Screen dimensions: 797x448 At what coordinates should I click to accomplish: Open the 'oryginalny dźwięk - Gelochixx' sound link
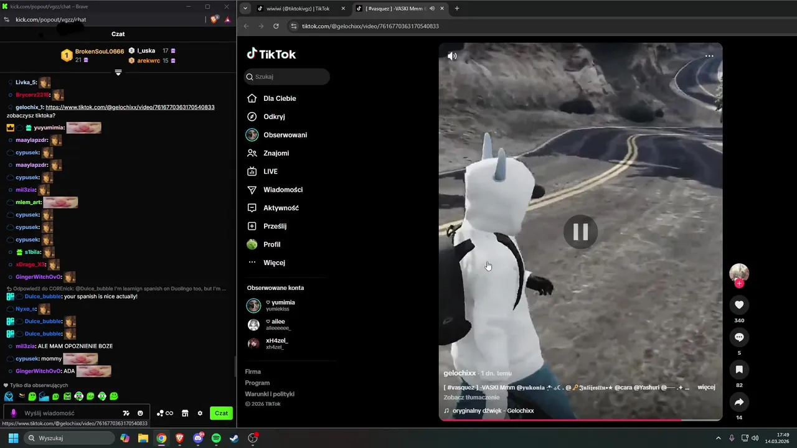(493, 411)
